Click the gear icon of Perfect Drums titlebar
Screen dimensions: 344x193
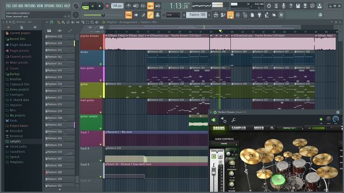click(x=215, y=112)
